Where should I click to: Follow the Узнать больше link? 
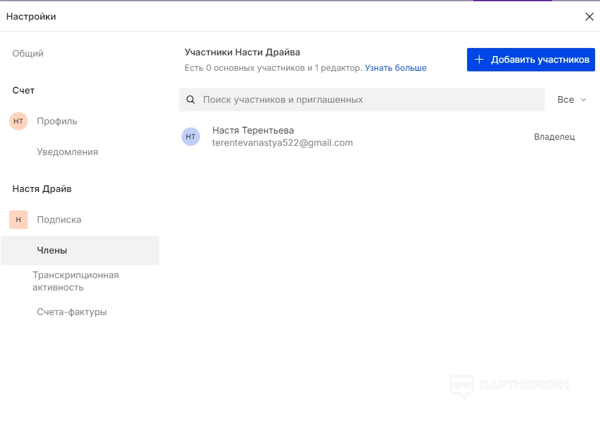pos(396,68)
